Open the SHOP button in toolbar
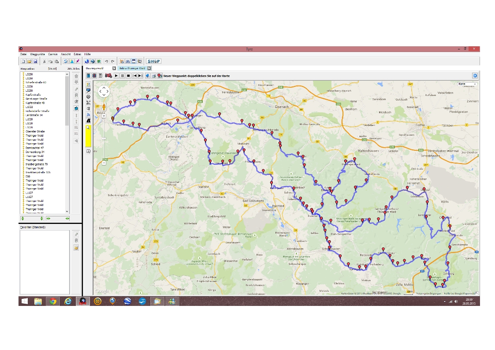495x350 pixels. click(x=153, y=61)
